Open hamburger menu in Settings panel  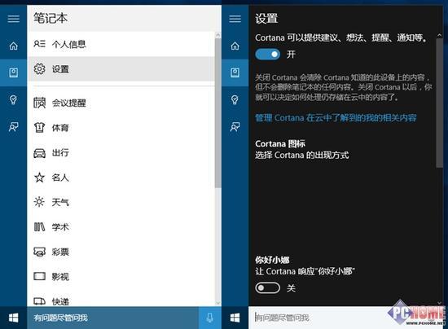(x=235, y=19)
